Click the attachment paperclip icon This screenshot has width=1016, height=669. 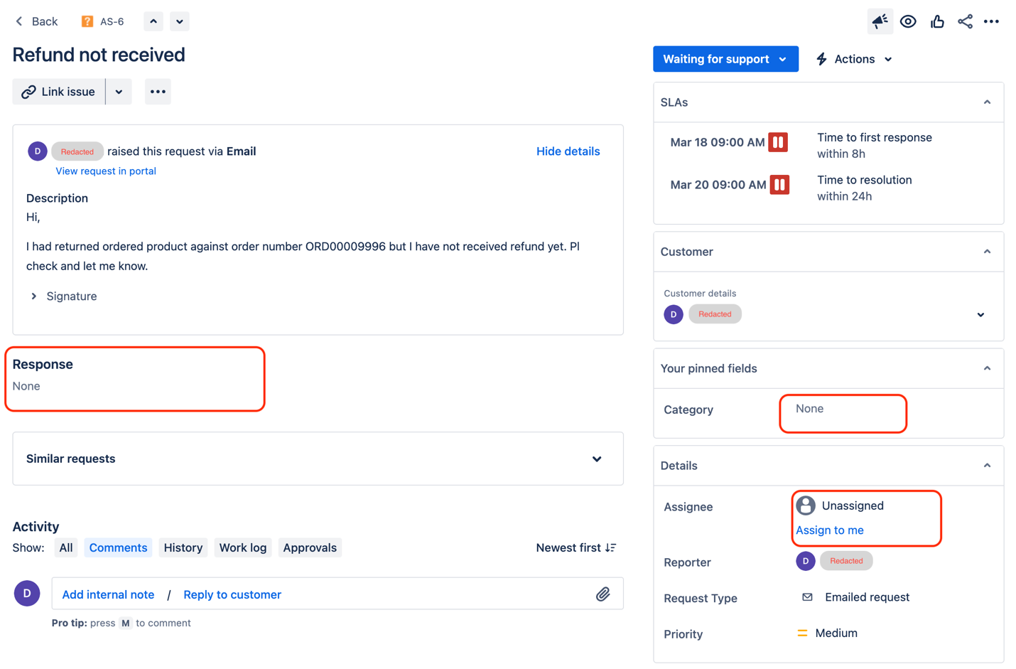(602, 594)
